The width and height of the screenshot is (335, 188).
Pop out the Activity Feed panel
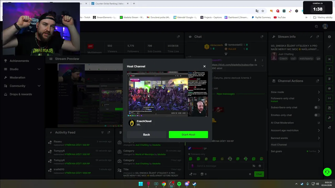pos(109,132)
